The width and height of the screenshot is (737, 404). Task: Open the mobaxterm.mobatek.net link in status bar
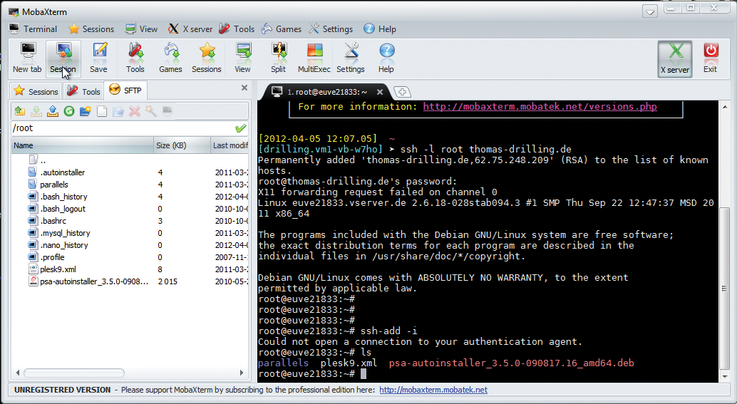coord(433,390)
